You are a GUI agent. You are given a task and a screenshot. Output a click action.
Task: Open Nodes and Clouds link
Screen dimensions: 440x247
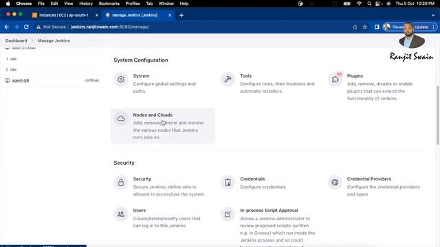coord(153,115)
